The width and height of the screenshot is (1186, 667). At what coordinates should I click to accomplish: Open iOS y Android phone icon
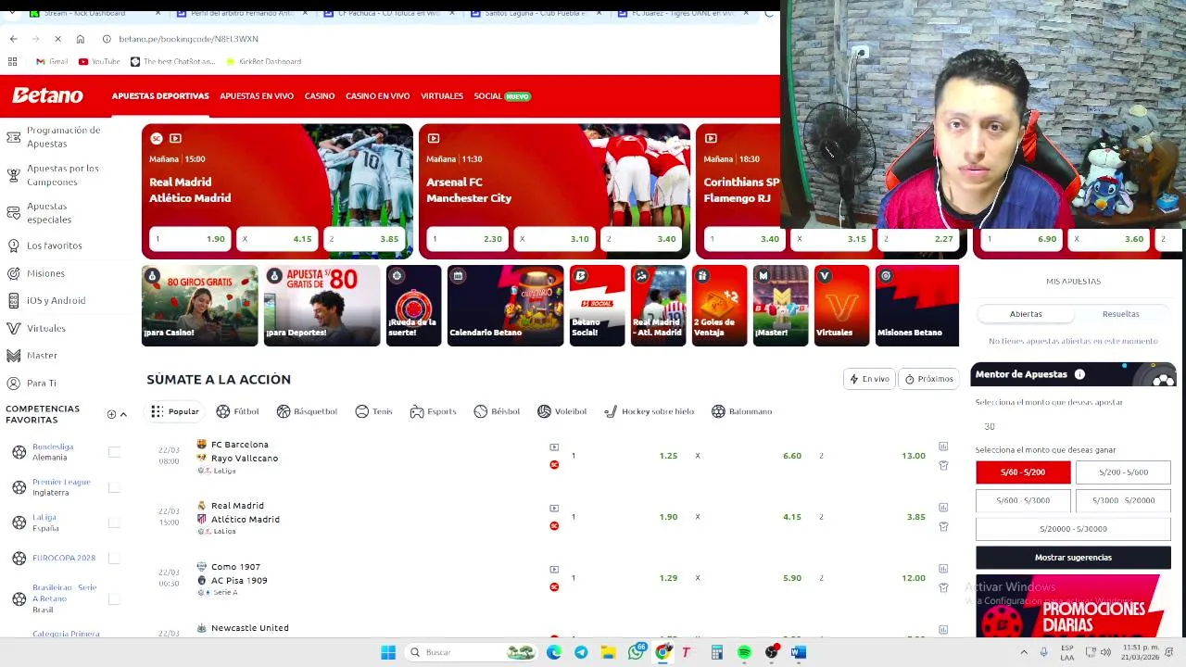pyautogui.click(x=13, y=300)
